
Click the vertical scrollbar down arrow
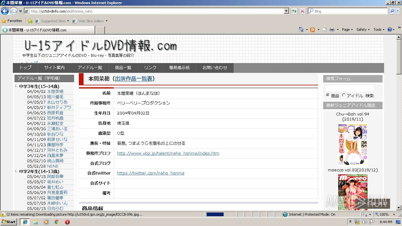click(x=399, y=208)
